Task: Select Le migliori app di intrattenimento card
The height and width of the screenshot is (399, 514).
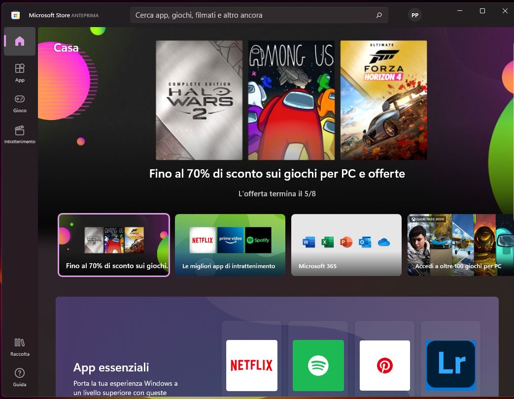Action: click(230, 245)
